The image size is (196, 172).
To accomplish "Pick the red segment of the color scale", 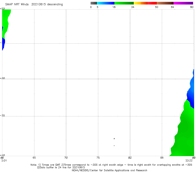I will [152, 3].
